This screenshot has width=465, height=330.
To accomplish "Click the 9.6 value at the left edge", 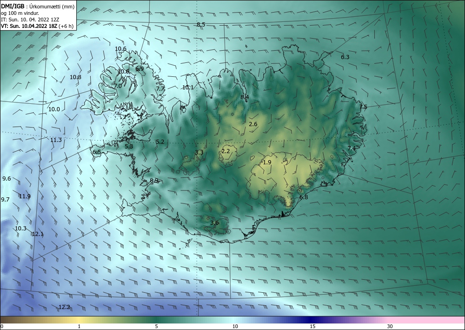I will 7,179.
